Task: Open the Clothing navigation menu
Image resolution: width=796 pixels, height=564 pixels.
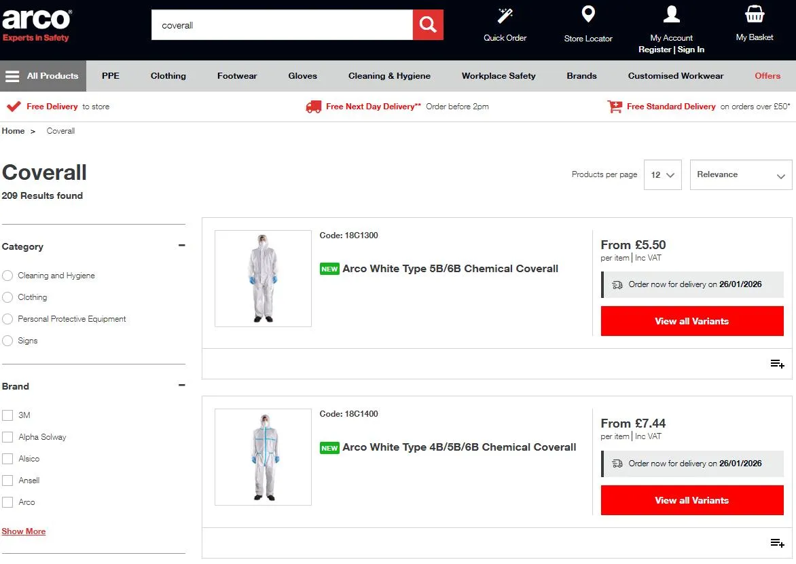Action: pos(168,76)
